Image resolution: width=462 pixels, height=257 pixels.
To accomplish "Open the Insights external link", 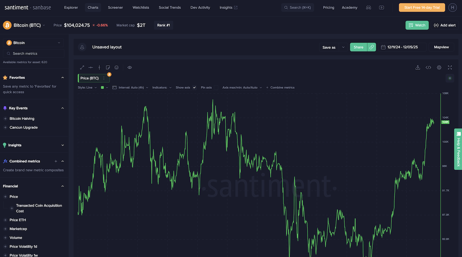I will 229,7.
